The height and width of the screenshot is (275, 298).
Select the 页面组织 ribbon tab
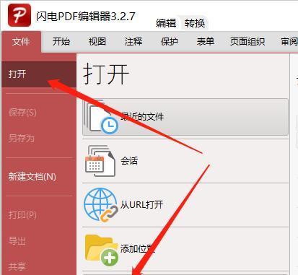[x=247, y=42]
